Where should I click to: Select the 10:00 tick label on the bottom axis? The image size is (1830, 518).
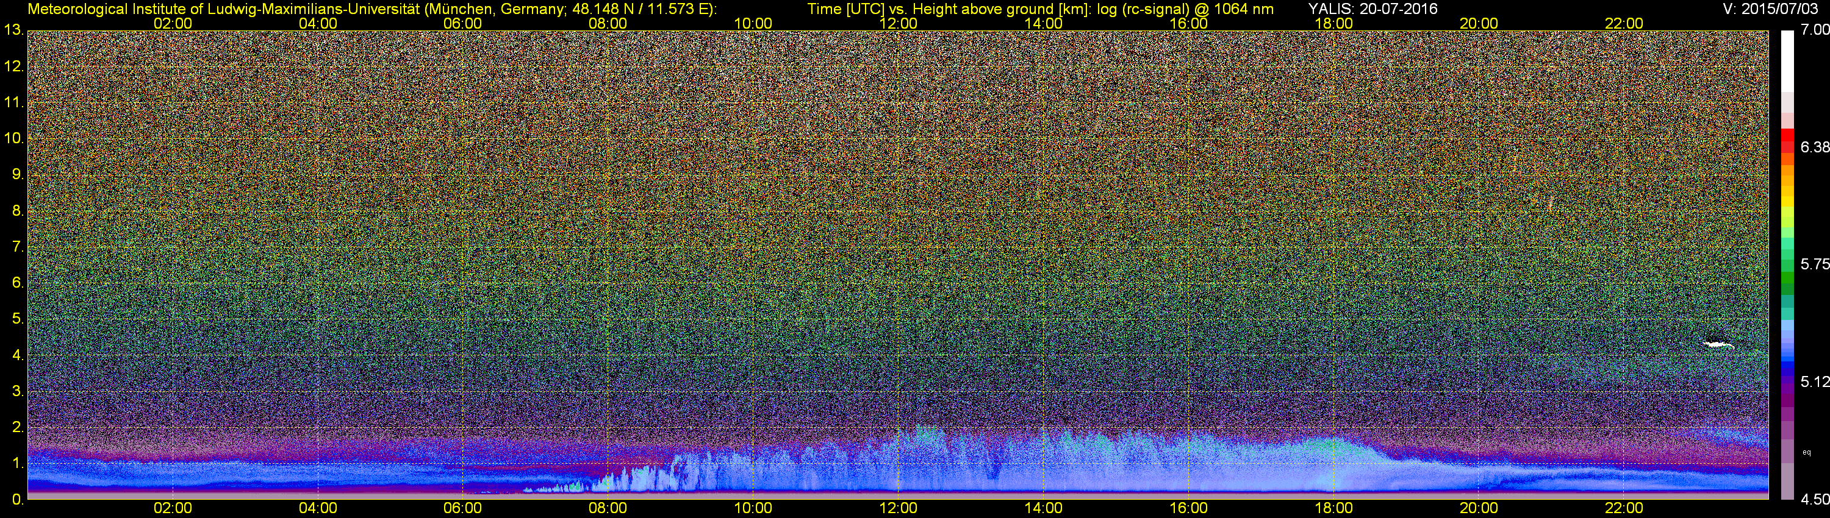click(753, 508)
